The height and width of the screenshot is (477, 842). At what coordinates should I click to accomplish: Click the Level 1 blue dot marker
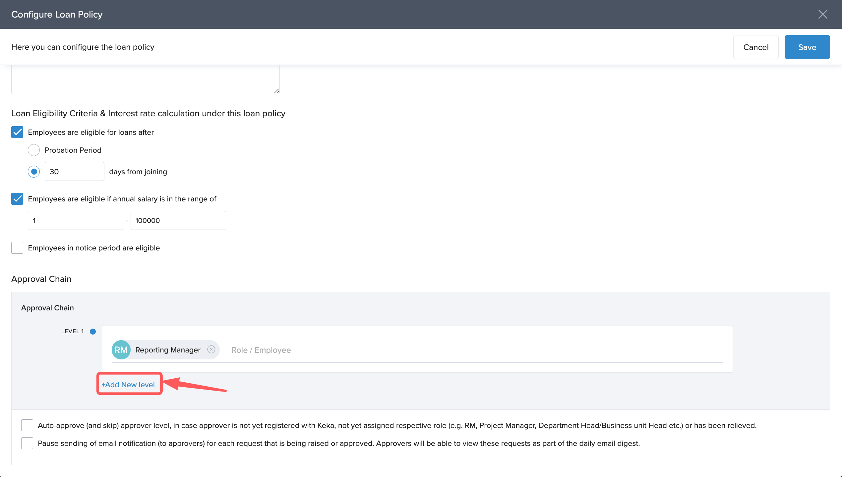click(x=93, y=331)
